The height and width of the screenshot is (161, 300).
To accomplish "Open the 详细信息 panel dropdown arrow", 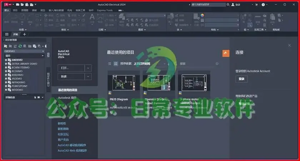I will tap(42, 97).
